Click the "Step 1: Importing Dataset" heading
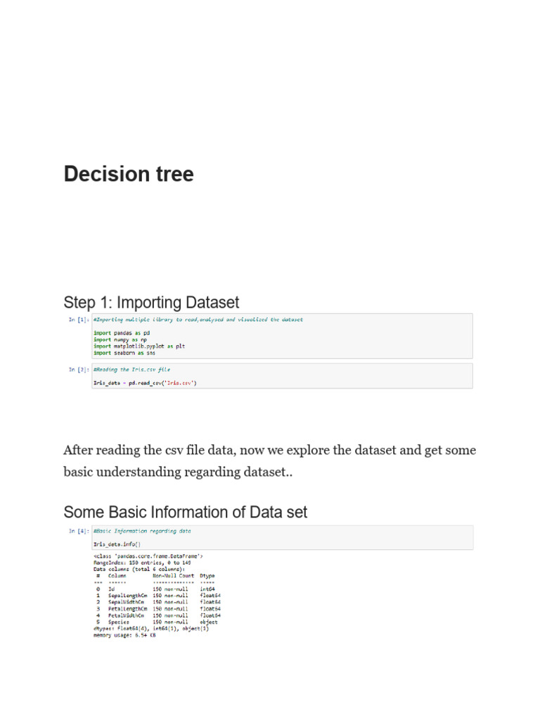 [151, 303]
